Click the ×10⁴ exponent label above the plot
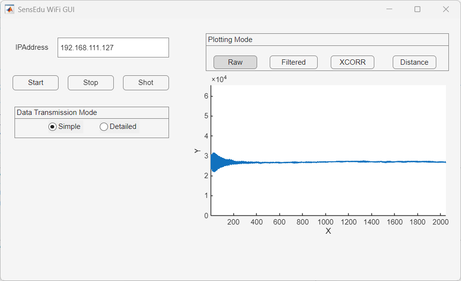 [x=219, y=79]
